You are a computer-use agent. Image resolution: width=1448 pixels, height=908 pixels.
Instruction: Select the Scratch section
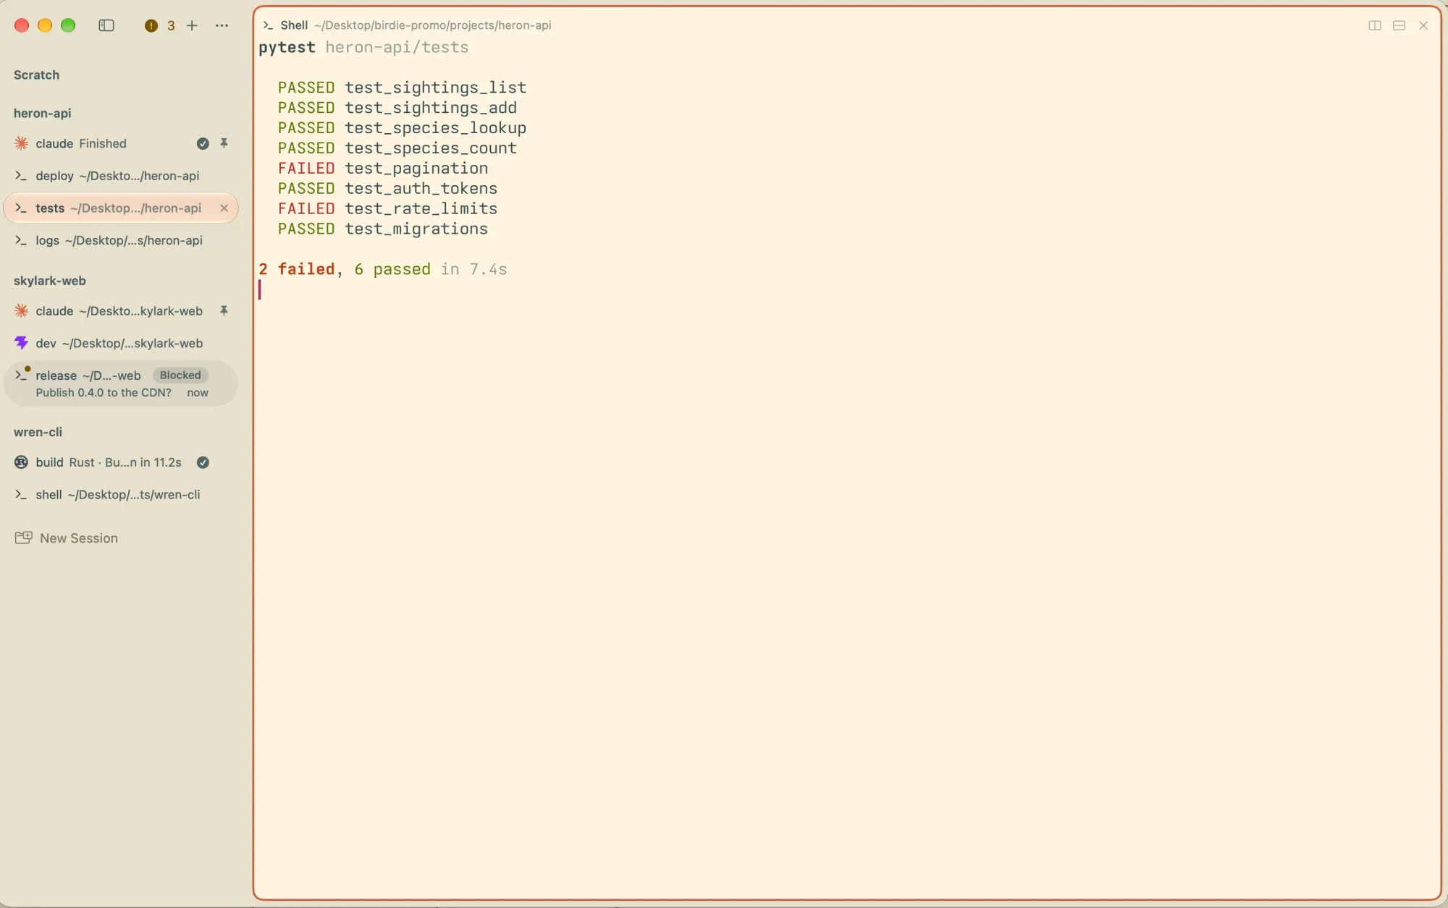pyautogui.click(x=36, y=75)
